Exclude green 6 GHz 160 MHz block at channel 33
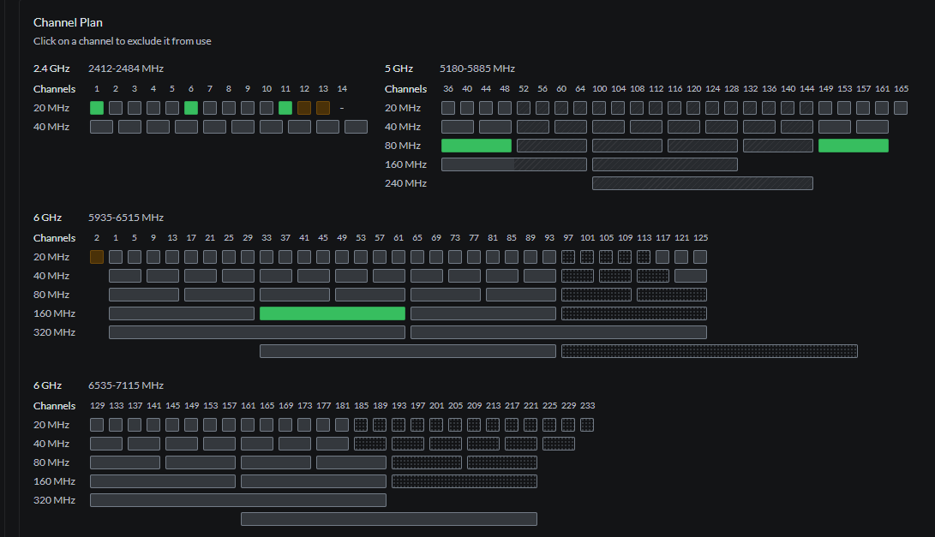Screen dimensions: 935x537 point(333,313)
